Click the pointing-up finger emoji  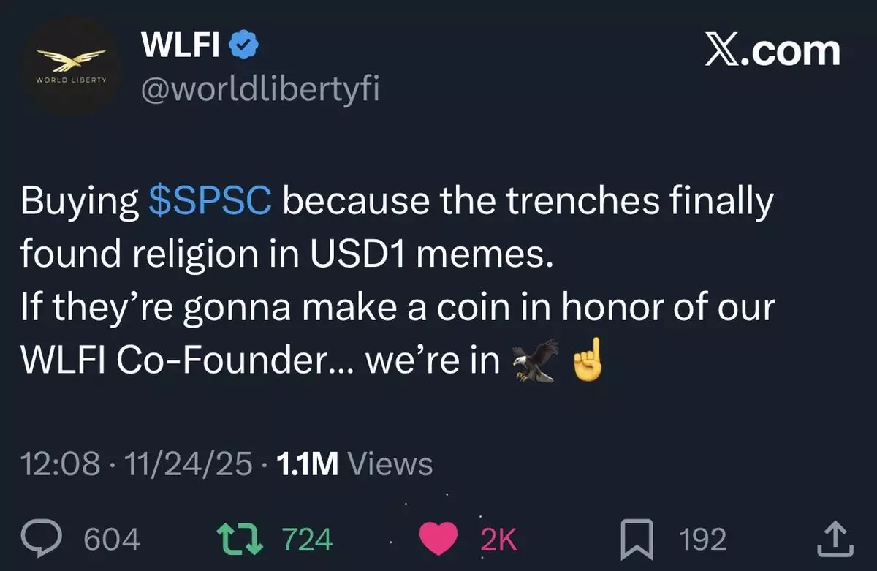[588, 360]
